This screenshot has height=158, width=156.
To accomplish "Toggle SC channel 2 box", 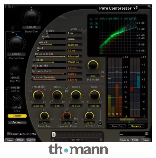I will point(96,27).
